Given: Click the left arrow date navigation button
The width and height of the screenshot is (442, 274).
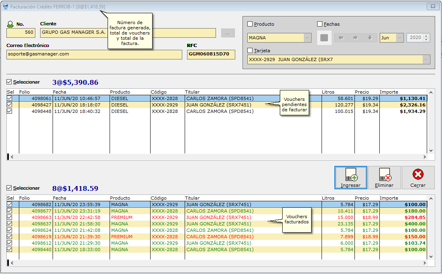Looking at the screenshot, I should (341, 38).
